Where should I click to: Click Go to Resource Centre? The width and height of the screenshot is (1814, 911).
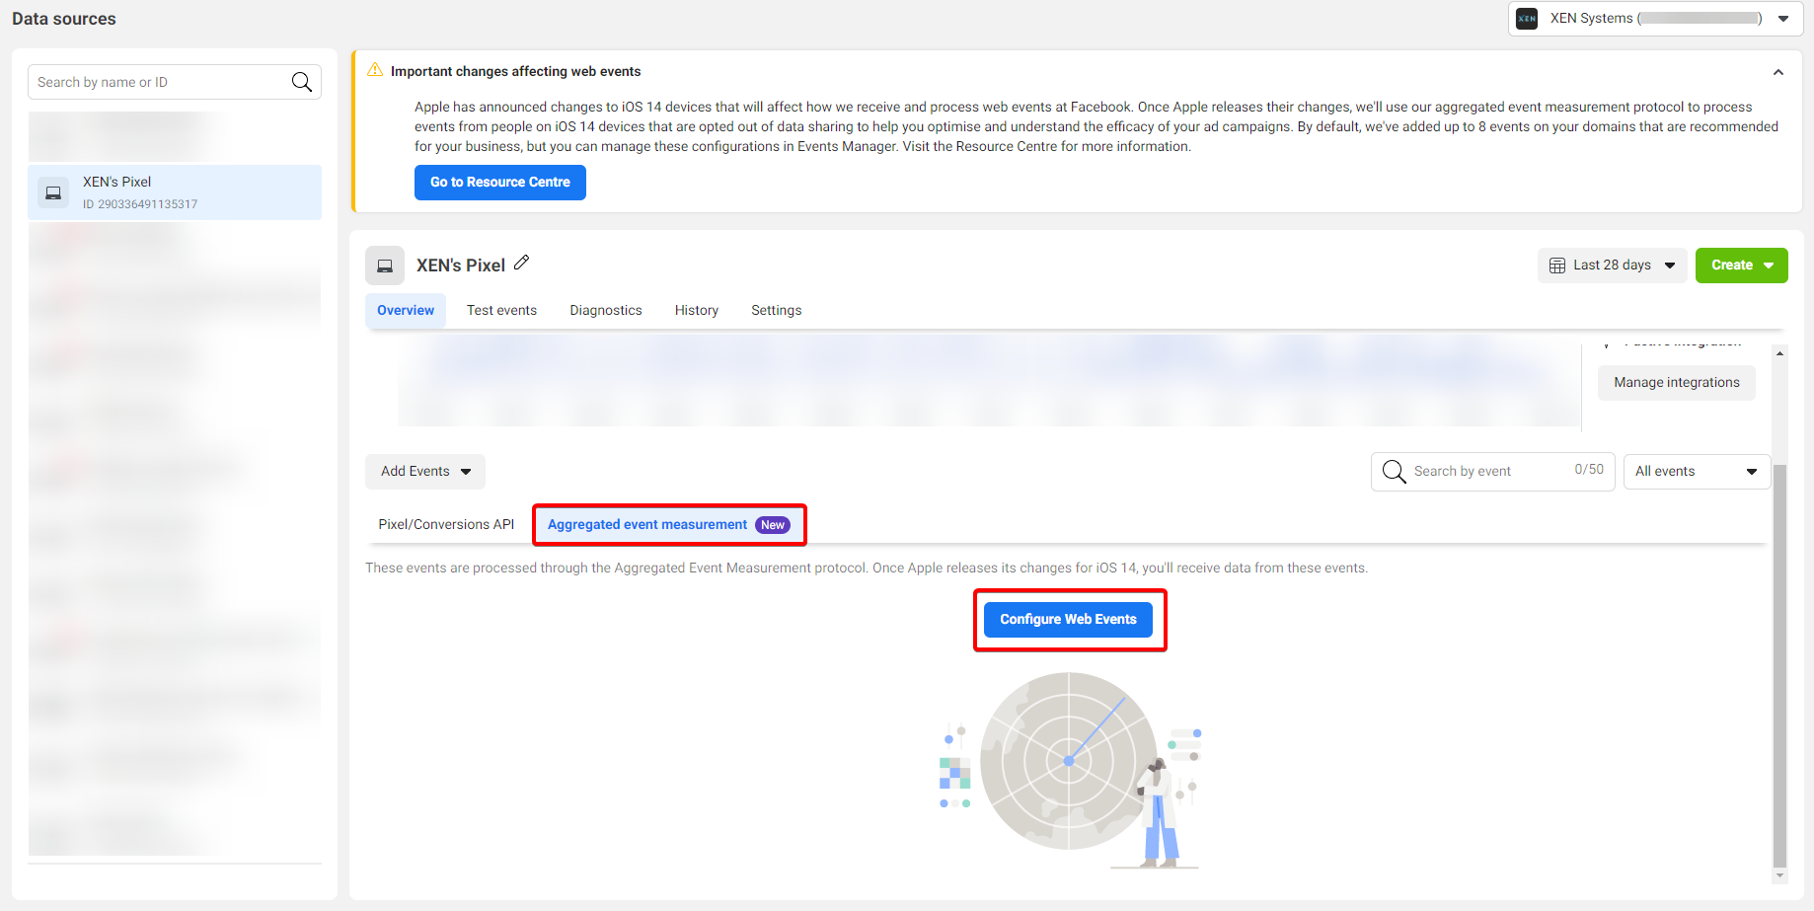point(499,182)
